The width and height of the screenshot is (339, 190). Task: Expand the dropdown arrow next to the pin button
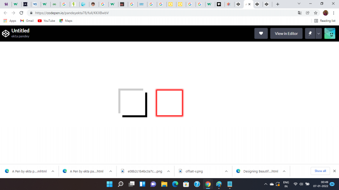point(318,33)
